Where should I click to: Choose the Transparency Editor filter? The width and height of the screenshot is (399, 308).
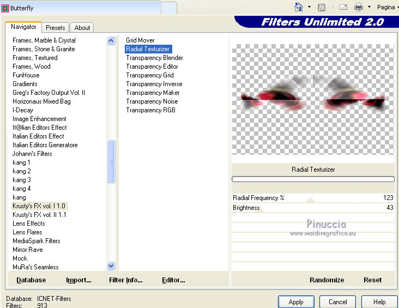tap(152, 67)
